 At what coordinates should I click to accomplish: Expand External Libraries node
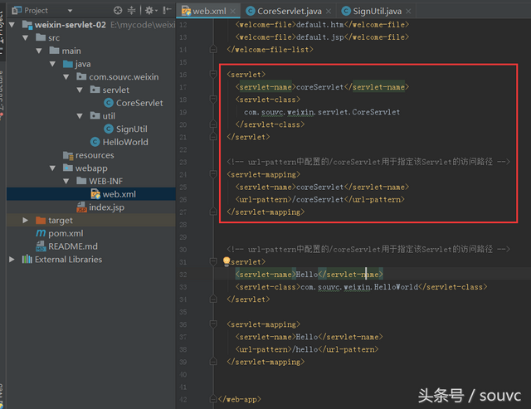(x=12, y=260)
